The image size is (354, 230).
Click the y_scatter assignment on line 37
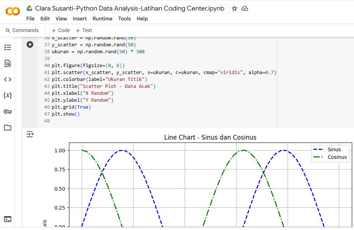coord(94,45)
